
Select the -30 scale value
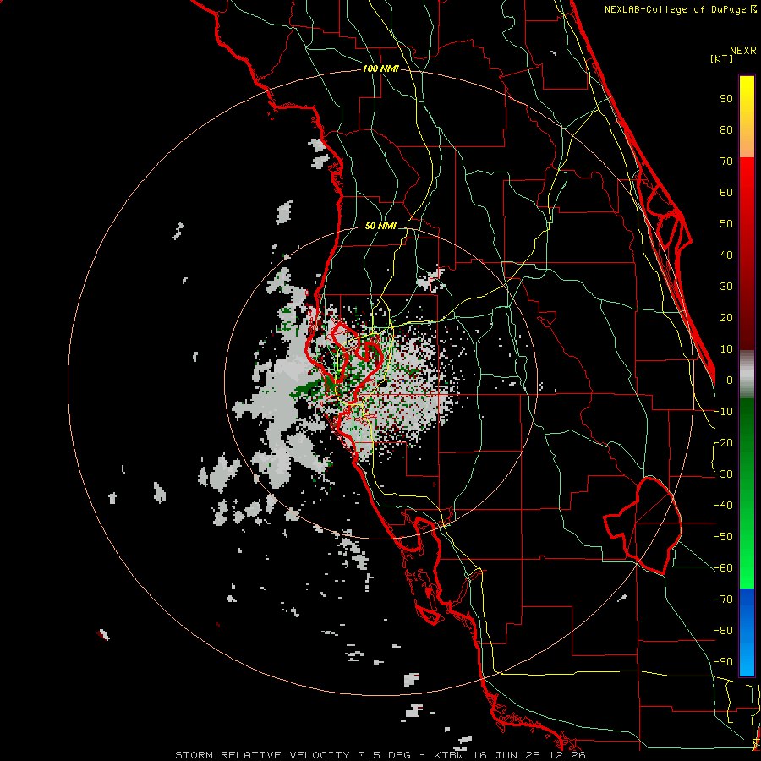(723, 474)
